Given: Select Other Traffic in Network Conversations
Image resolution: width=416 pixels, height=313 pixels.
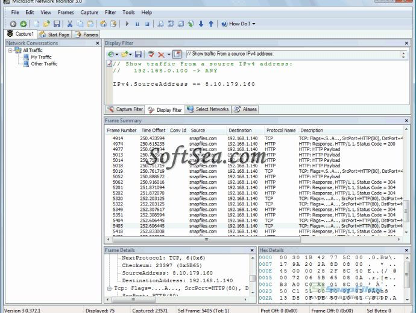Looking at the screenshot, I should click(x=44, y=63).
